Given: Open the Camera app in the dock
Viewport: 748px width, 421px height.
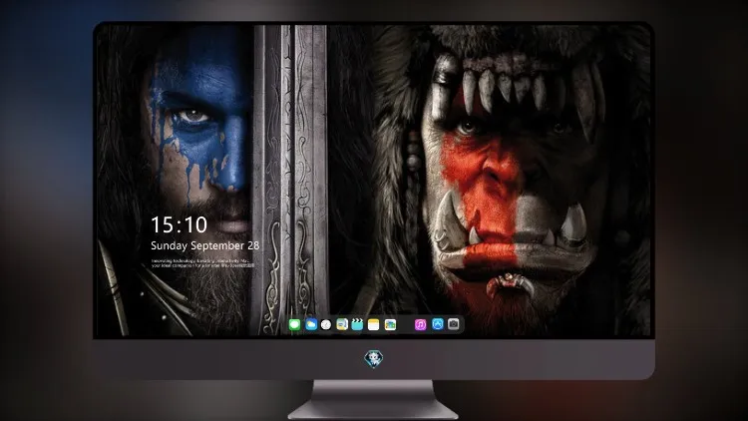Looking at the screenshot, I should pyautogui.click(x=454, y=324).
